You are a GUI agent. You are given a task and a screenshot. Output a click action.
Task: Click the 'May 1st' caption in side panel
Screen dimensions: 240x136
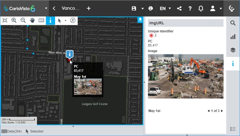tap(154, 111)
